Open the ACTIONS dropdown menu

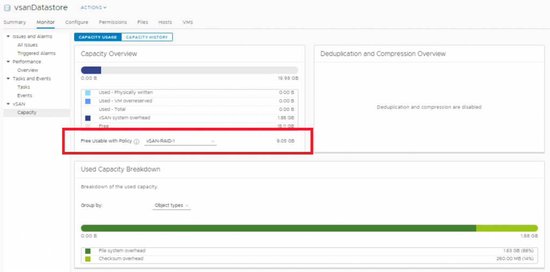(x=93, y=8)
